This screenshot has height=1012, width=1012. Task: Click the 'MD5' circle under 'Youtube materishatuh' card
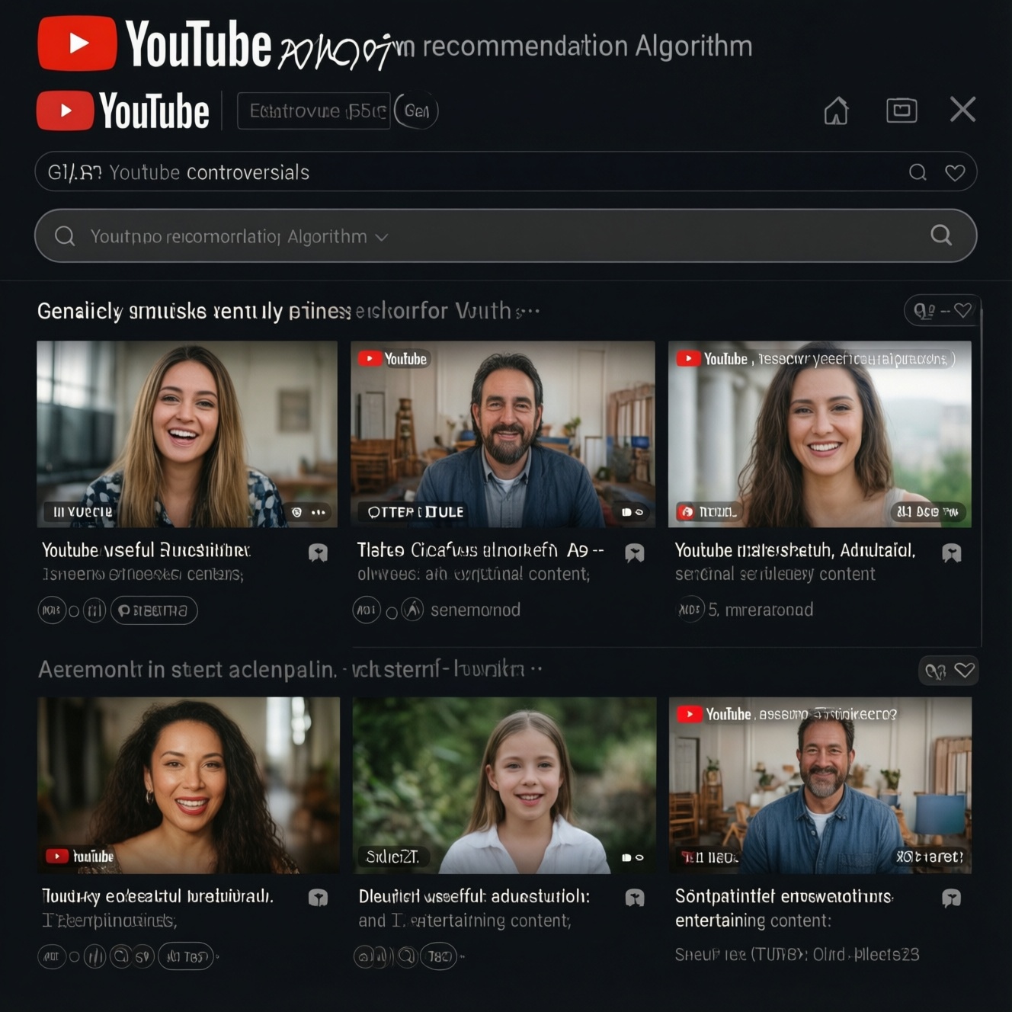click(690, 610)
